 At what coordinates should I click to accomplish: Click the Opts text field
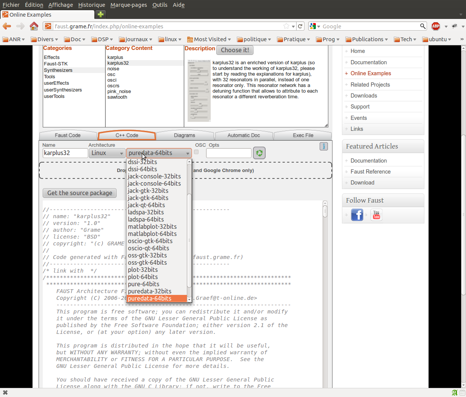tap(228, 153)
